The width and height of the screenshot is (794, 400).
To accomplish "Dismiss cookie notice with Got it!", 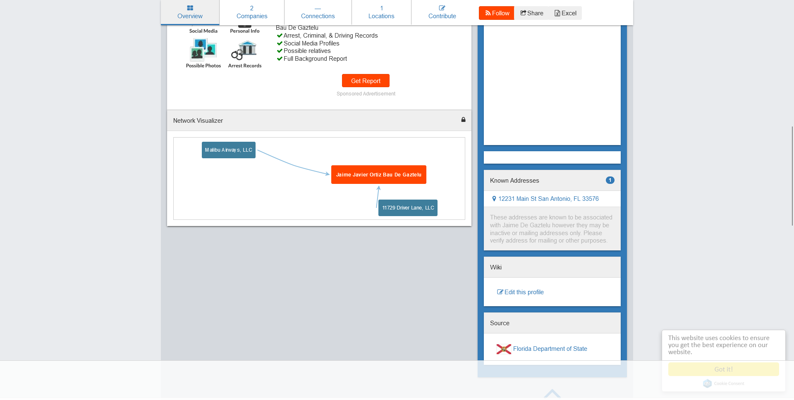I will [x=723, y=369].
